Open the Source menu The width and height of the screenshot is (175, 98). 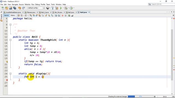(x=21, y=4)
